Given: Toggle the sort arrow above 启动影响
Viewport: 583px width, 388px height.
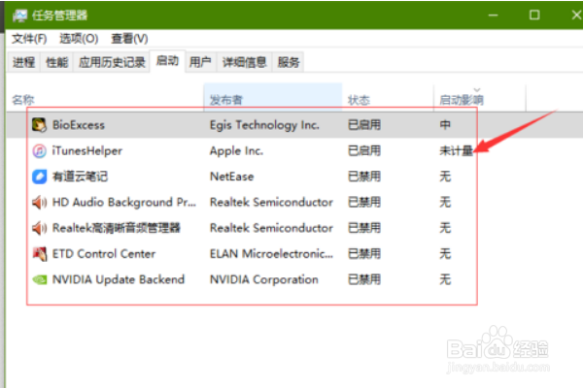Looking at the screenshot, I should click(477, 90).
